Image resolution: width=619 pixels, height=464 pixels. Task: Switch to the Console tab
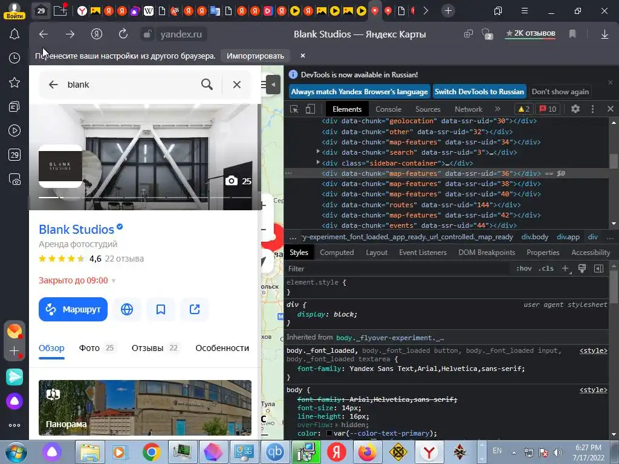pos(389,109)
